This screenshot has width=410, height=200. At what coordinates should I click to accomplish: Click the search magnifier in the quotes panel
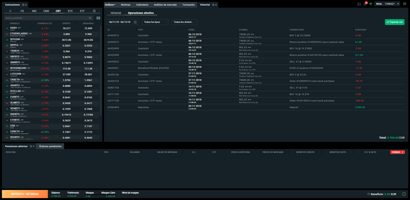point(90,18)
